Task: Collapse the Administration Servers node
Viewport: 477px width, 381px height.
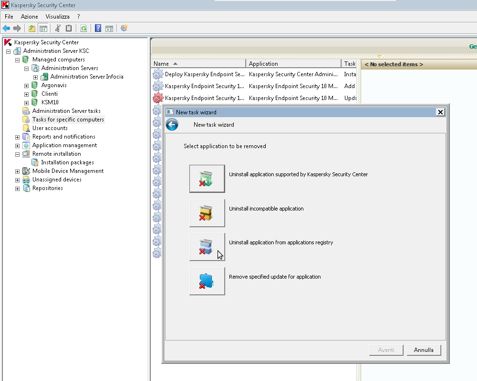Action: pyautogui.click(x=26, y=69)
